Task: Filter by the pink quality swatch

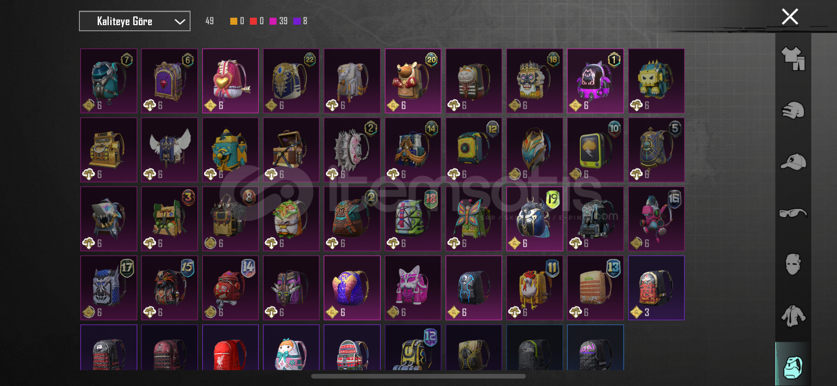Action: 273,21
